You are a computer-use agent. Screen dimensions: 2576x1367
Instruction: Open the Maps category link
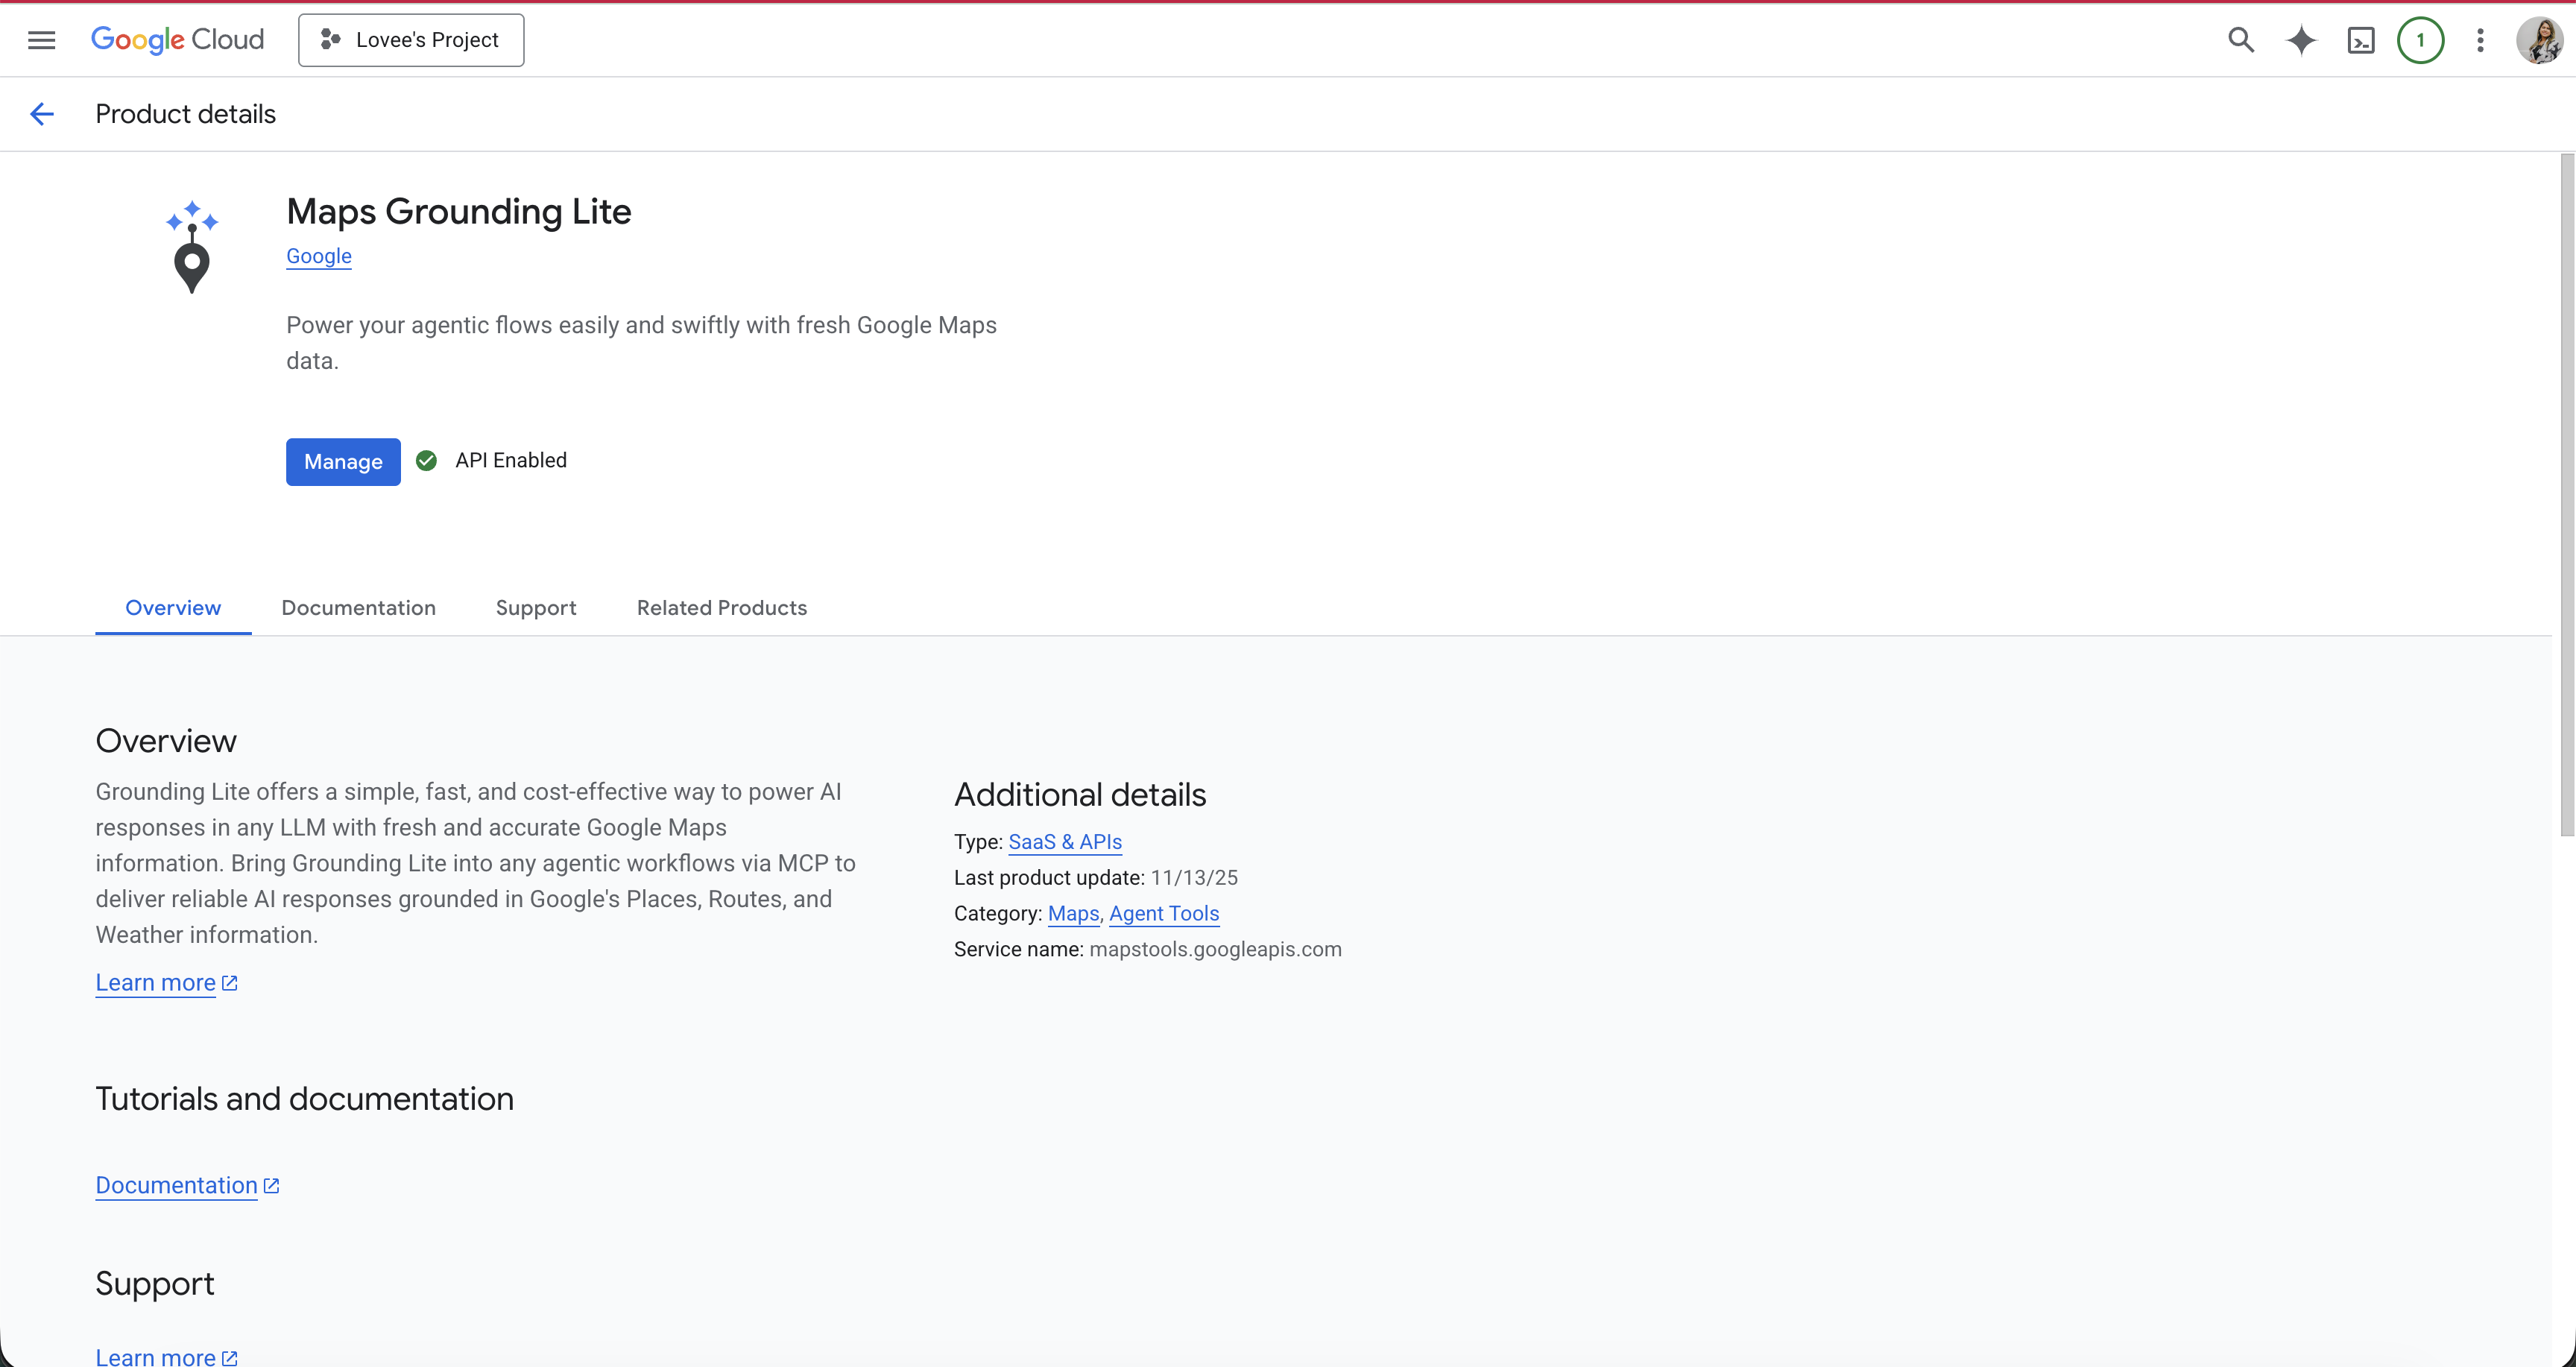(1073, 913)
